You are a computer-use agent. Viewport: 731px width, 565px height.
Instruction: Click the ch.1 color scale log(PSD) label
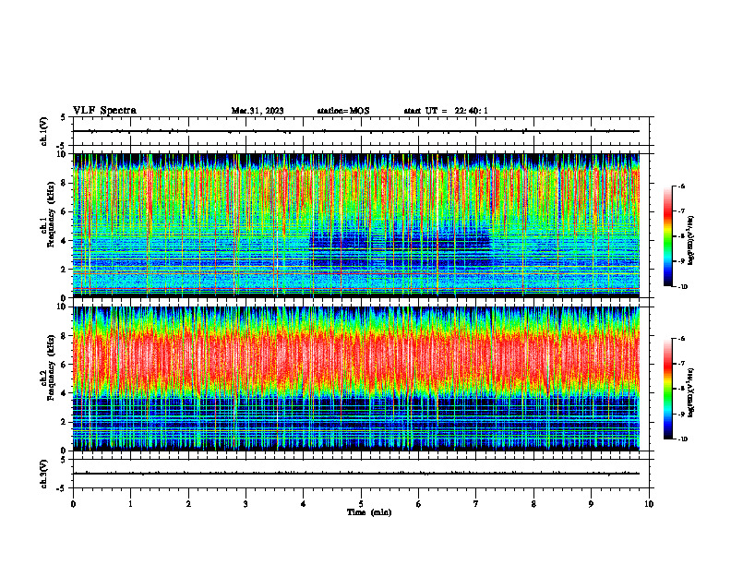(x=691, y=241)
